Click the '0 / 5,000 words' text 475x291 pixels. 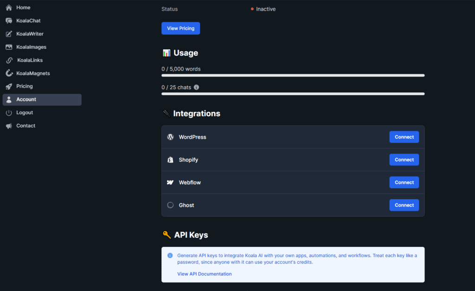181,69
